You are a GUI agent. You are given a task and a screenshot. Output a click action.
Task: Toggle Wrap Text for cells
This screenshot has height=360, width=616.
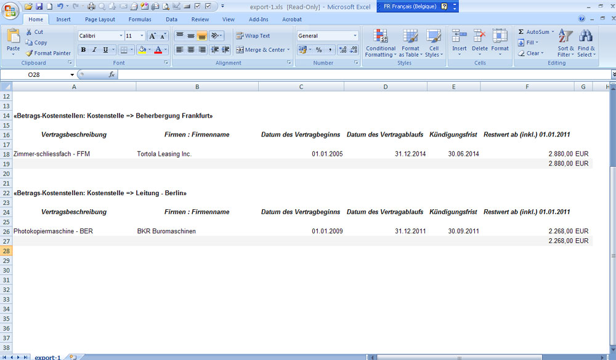(253, 36)
